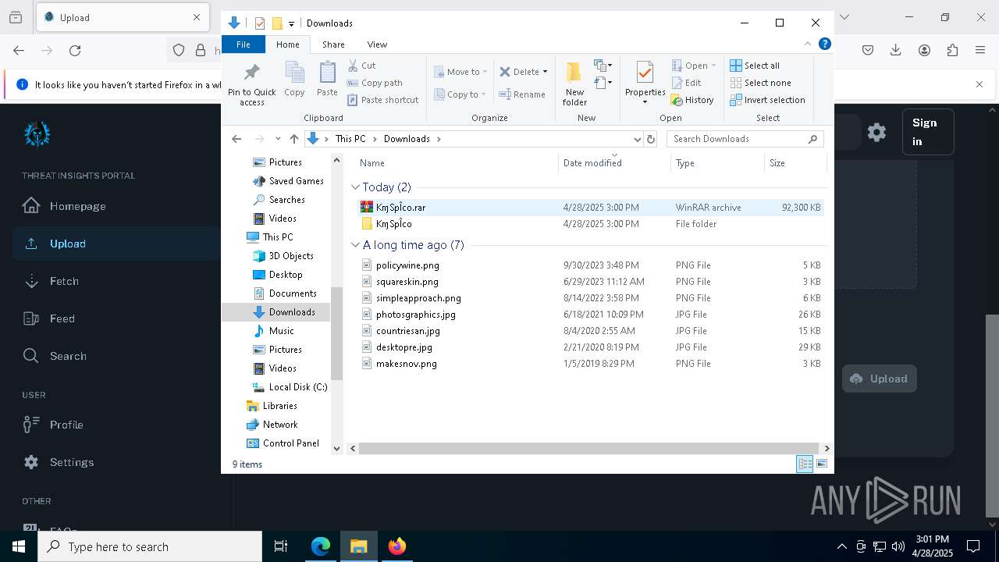This screenshot has height=562, width=999.
Task: Open the Start menu
Action: tap(19, 546)
